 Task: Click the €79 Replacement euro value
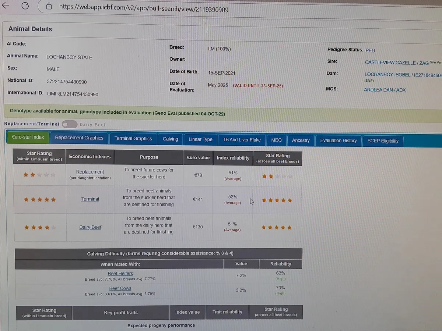198,175
